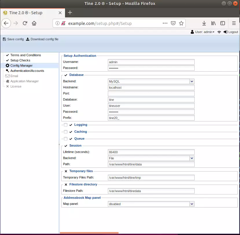Toggle Firefox sidebar icon
This screenshot has height=235, width=240.
[223, 23]
